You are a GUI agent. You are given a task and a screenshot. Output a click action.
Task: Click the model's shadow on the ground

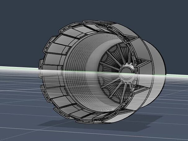pyautogui.click(x=100, y=124)
